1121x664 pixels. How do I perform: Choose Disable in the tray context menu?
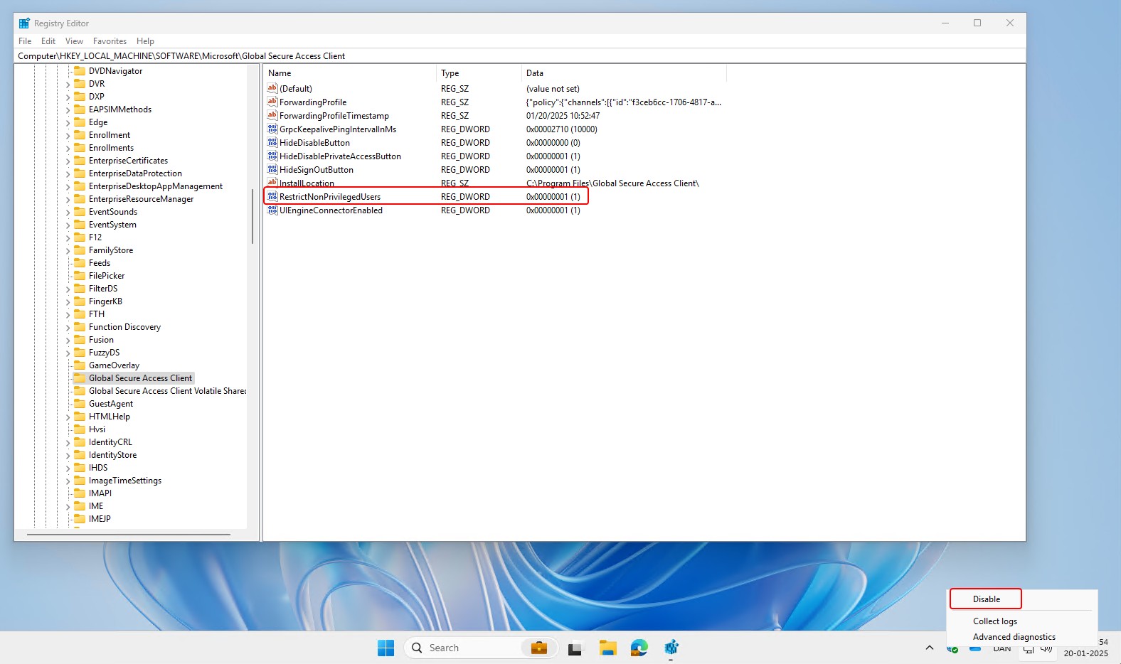tap(986, 599)
